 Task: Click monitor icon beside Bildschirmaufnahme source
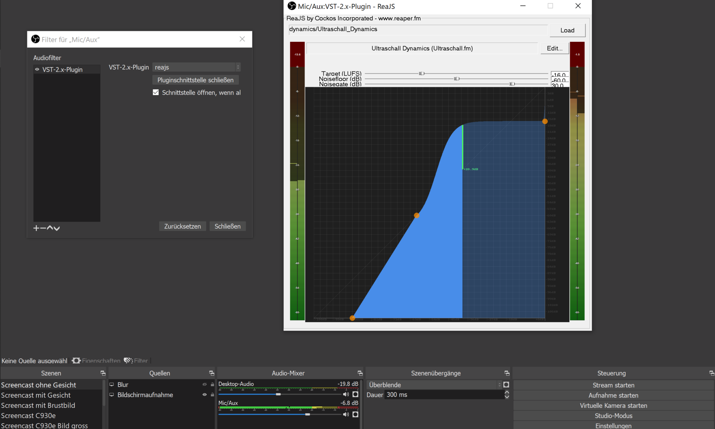[x=112, y=395]
